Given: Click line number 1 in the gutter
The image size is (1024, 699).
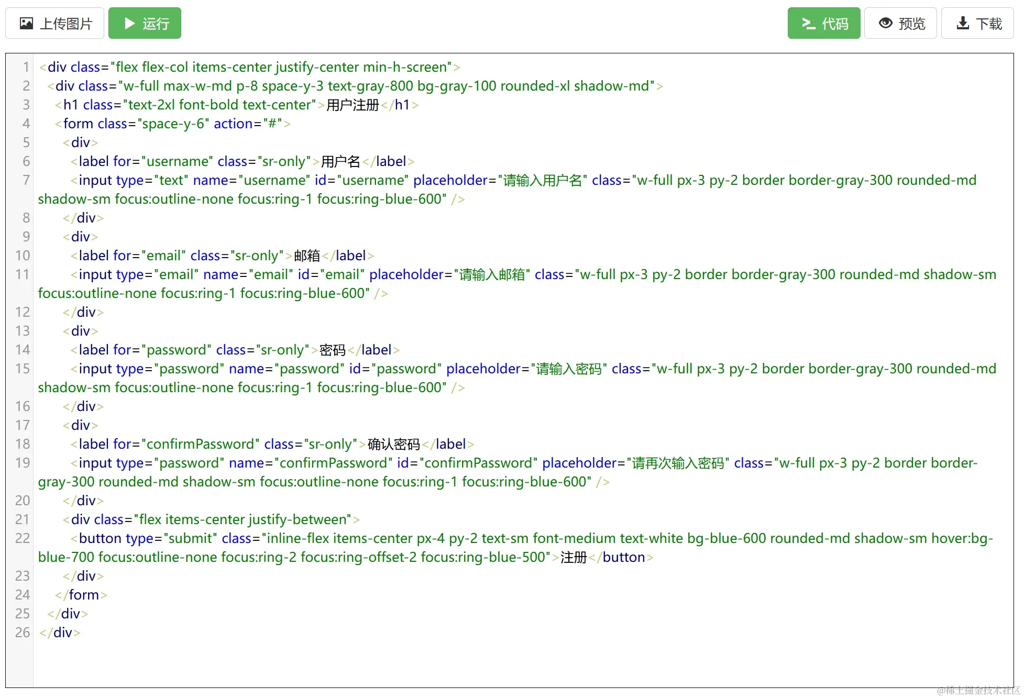Looking at the screenshot, I should (x=26, y=68).
